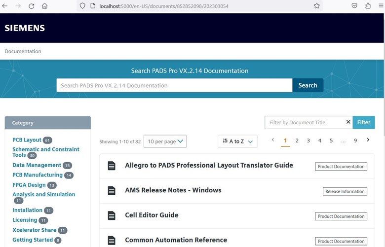Select the Installation category
The image size is (385, 247).
[x=27, y=210]
